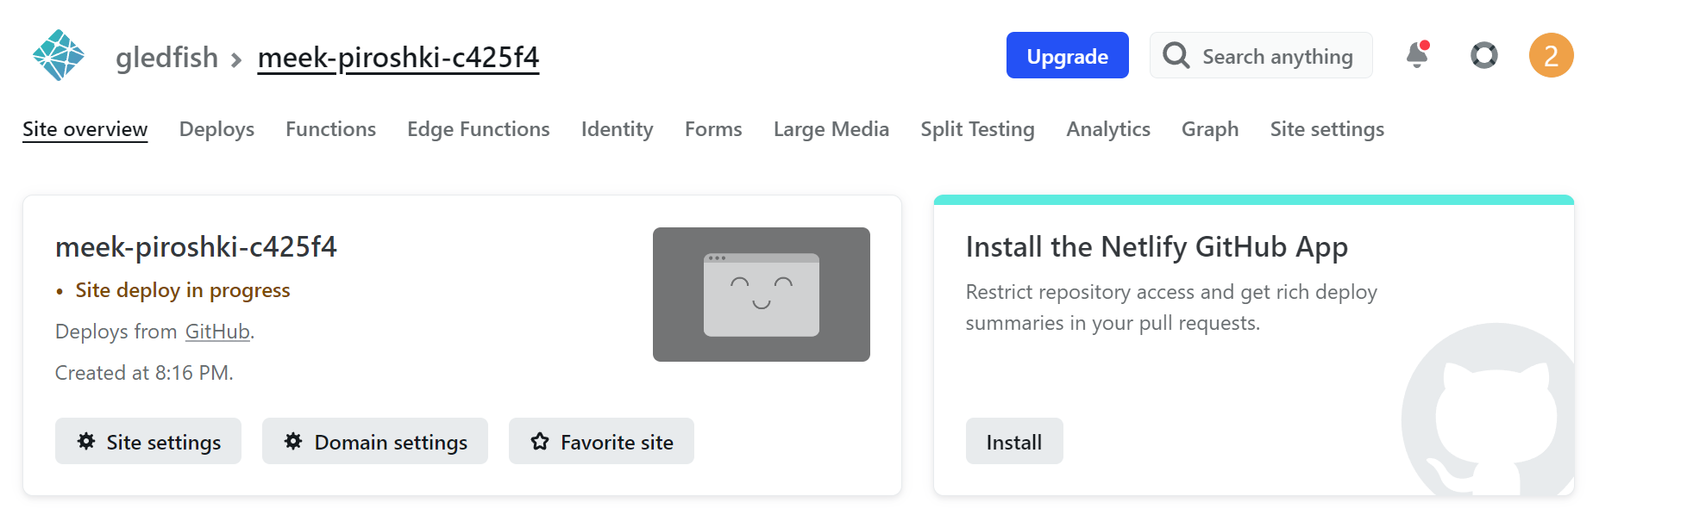The width and height of the screenshot is (1687, 515).
Task: Click the 'Created at 8:16 PM.' text
Action: 144,373
